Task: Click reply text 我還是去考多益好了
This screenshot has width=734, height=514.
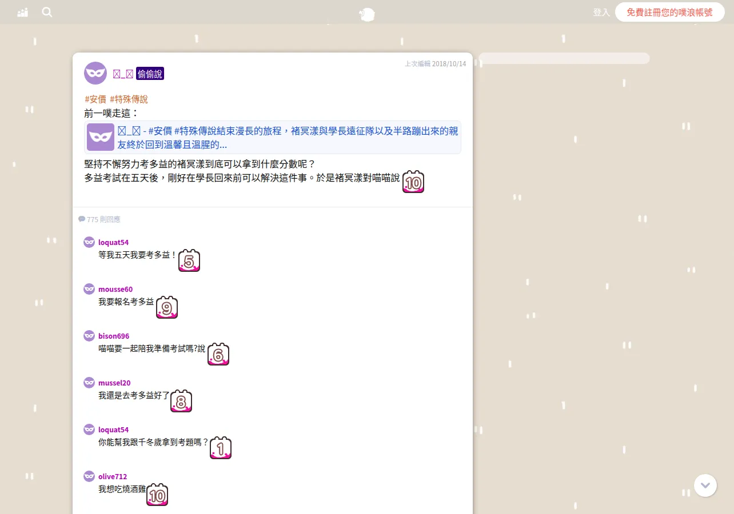Action: click(134, 395)
